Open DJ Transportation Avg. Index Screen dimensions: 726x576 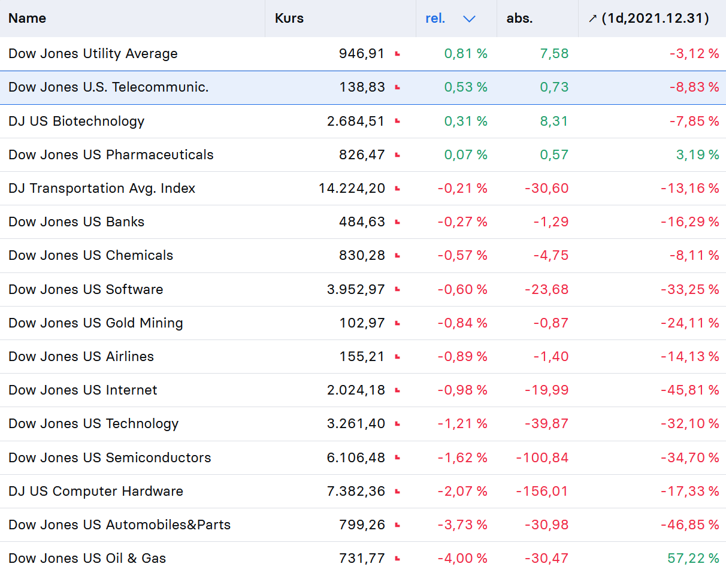(x=102, y=188)
